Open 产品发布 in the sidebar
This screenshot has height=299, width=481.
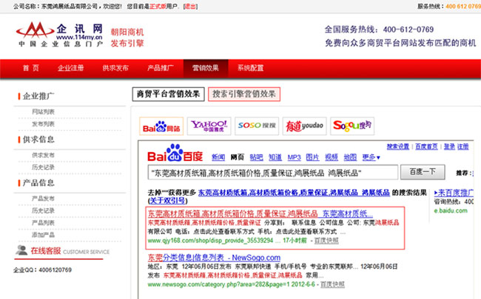[43, 199]
